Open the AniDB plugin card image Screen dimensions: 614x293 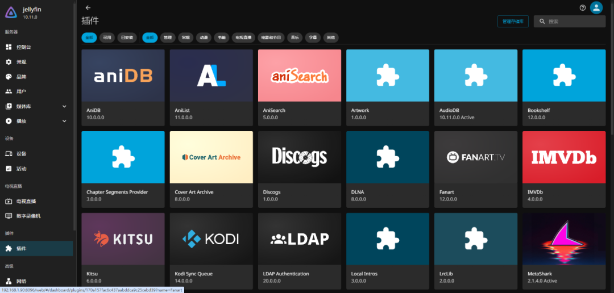point(123,76)
